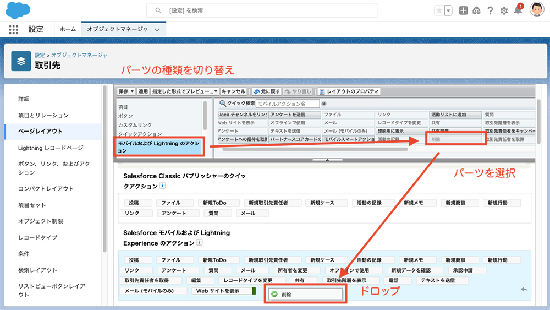This screenshot has height=310, width=550.
Task: Select ページレイアウト in the sidebar
Action: click(40, 131)
